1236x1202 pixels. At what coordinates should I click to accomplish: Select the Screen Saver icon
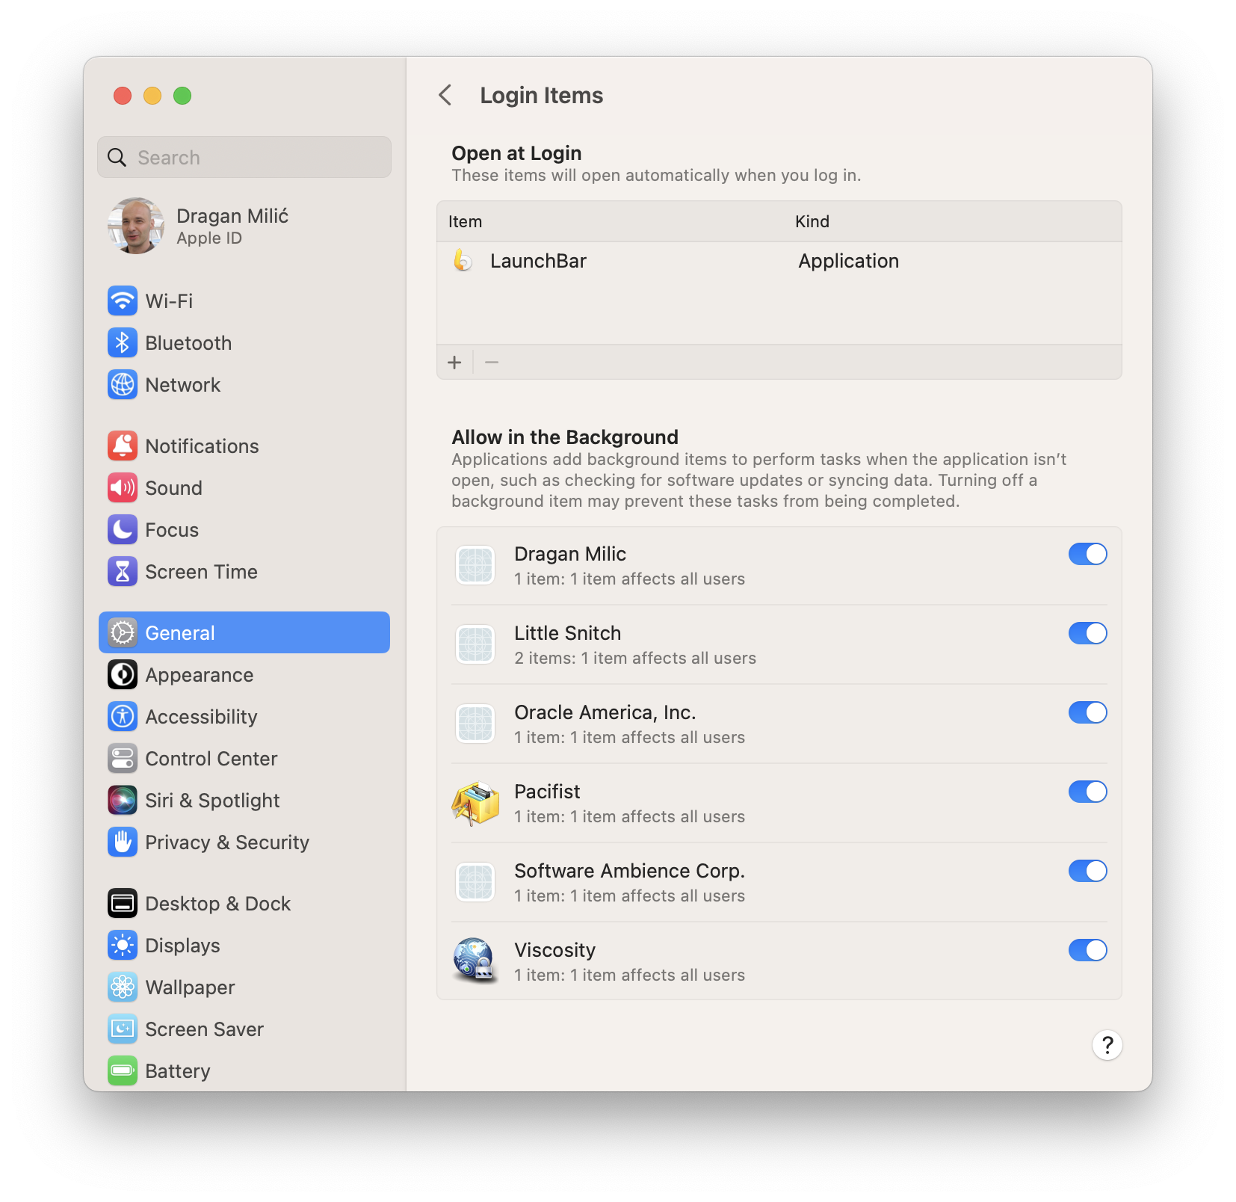pos(123,1029)
